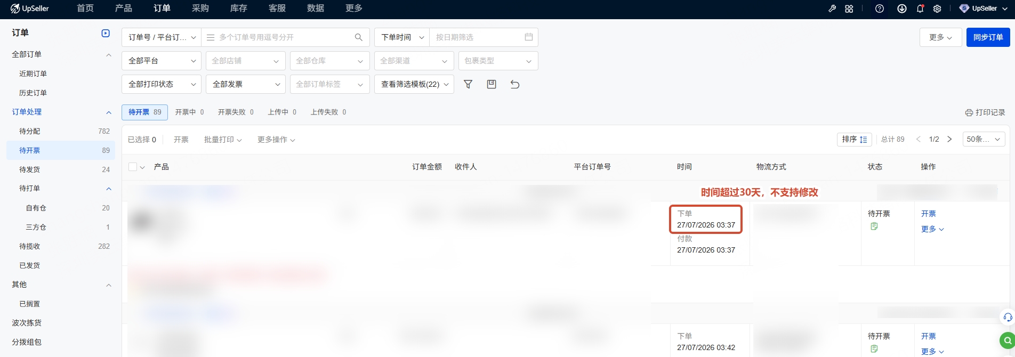Image resolution: width=1015 pixels, height=357 pixels.
Task: Click the order number search input
Action: pyautogui.click(x=285, y=37)
